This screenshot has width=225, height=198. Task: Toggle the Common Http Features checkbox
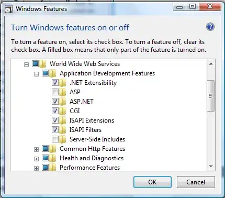(45, 149)
